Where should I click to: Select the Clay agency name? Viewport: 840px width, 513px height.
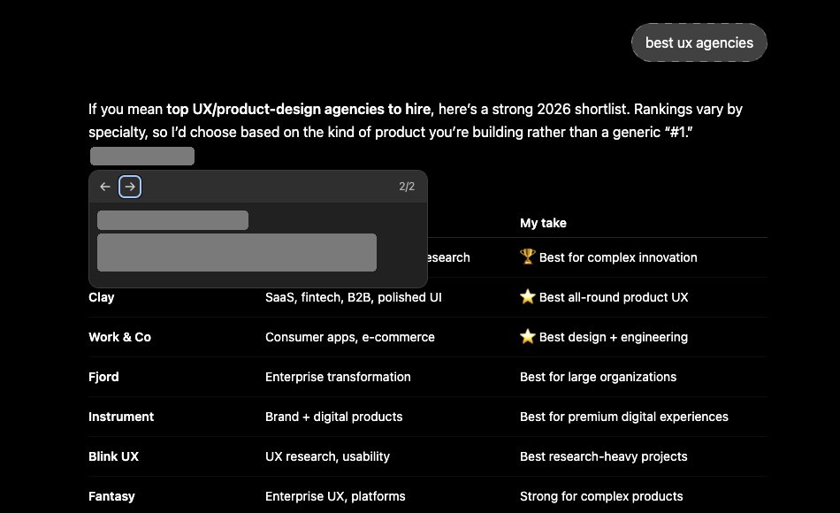pyautogui.click(x=102, y=297)
